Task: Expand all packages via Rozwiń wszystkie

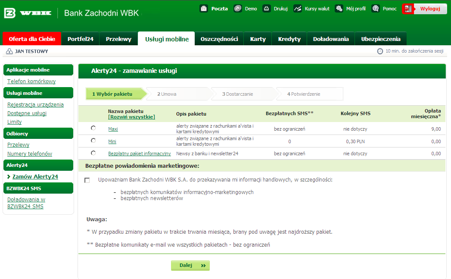Action: (x=131, y=117)
